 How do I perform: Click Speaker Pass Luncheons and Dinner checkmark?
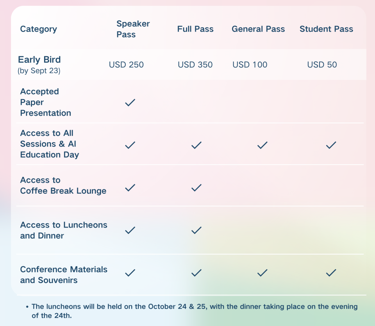click(x=130, y=230)
